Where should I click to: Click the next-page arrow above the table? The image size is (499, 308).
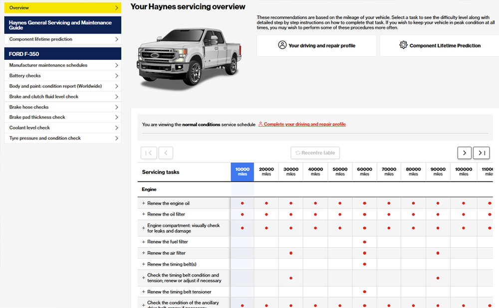464,153
